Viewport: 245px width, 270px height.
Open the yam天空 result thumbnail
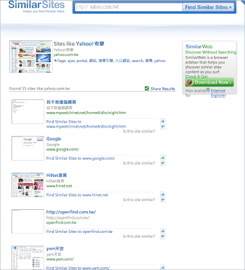point(28,258)
